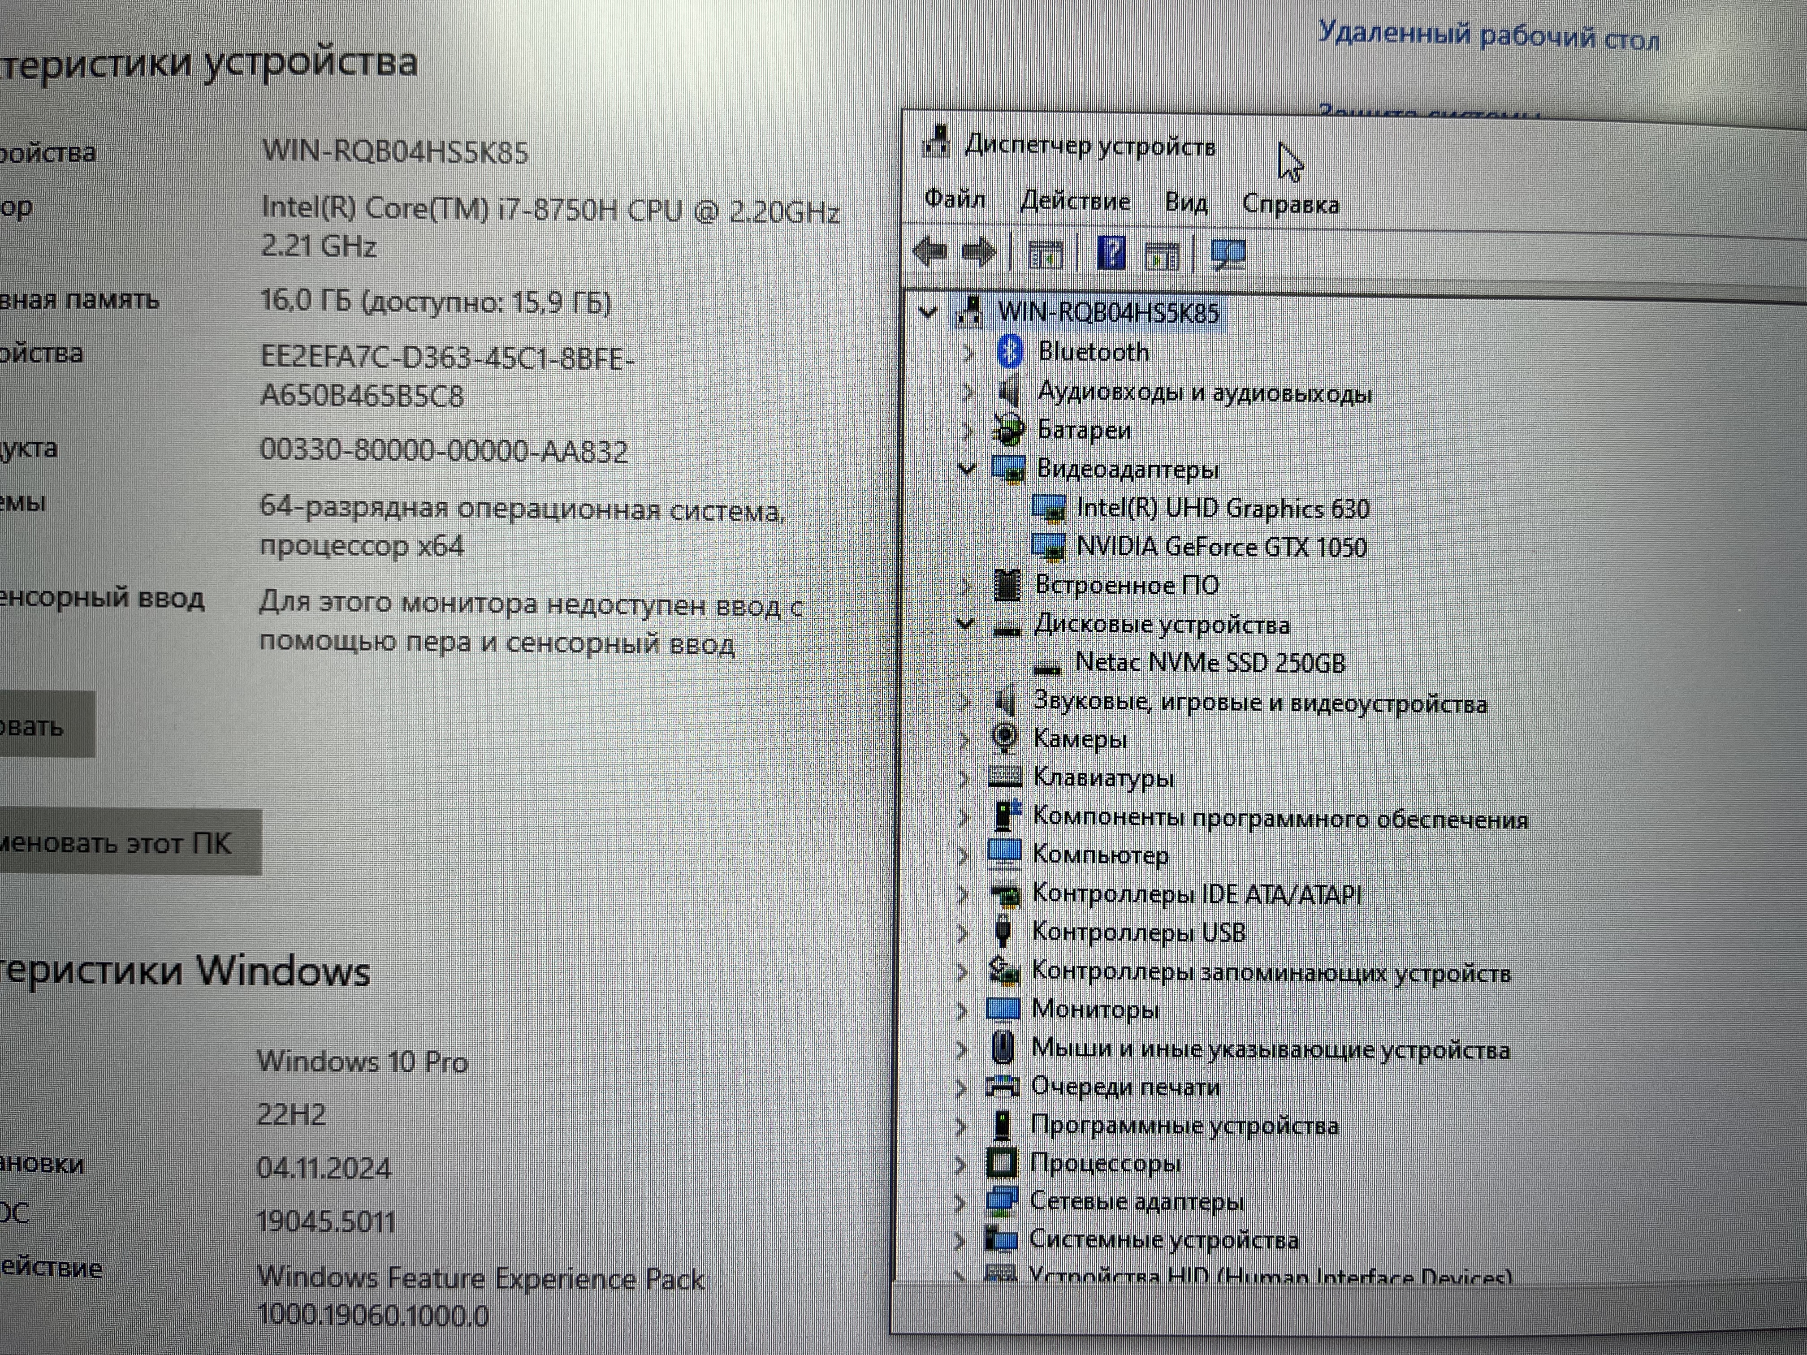Click the blue Help question-mark toolbar icon
This screenshot has height=1355, width=1807.
point(1111,254)
